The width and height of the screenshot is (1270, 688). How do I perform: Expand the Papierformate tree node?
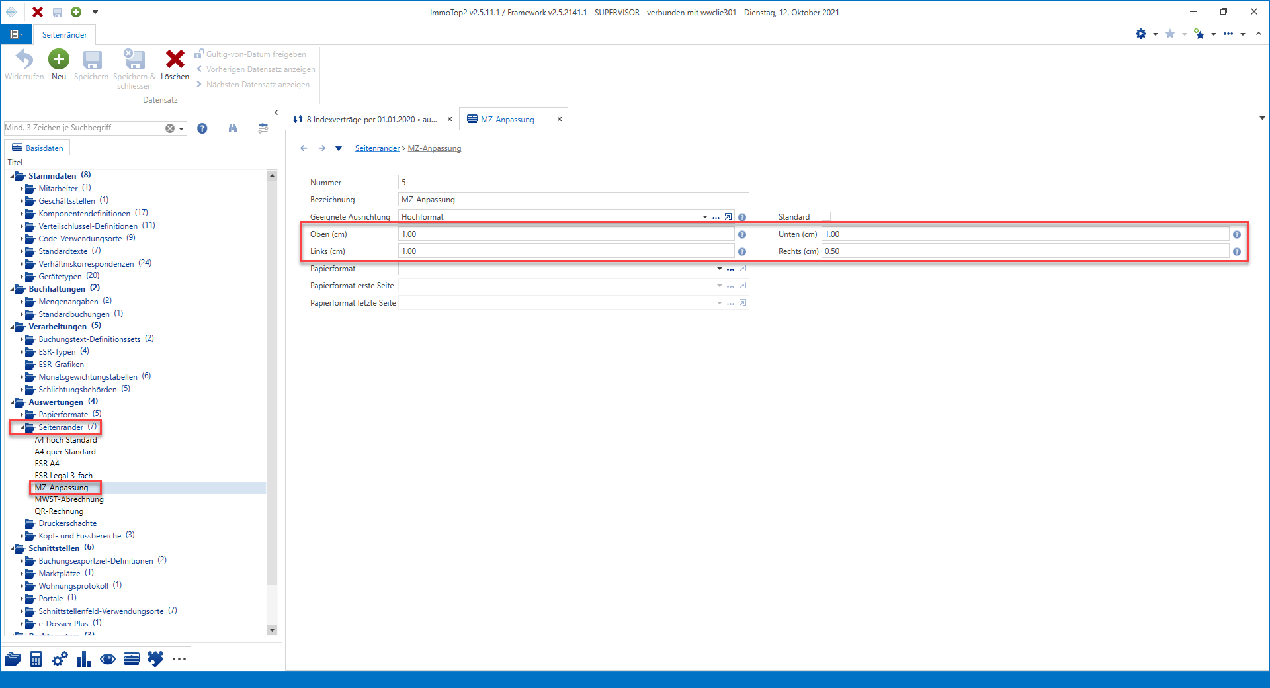[x=22, y=415]
